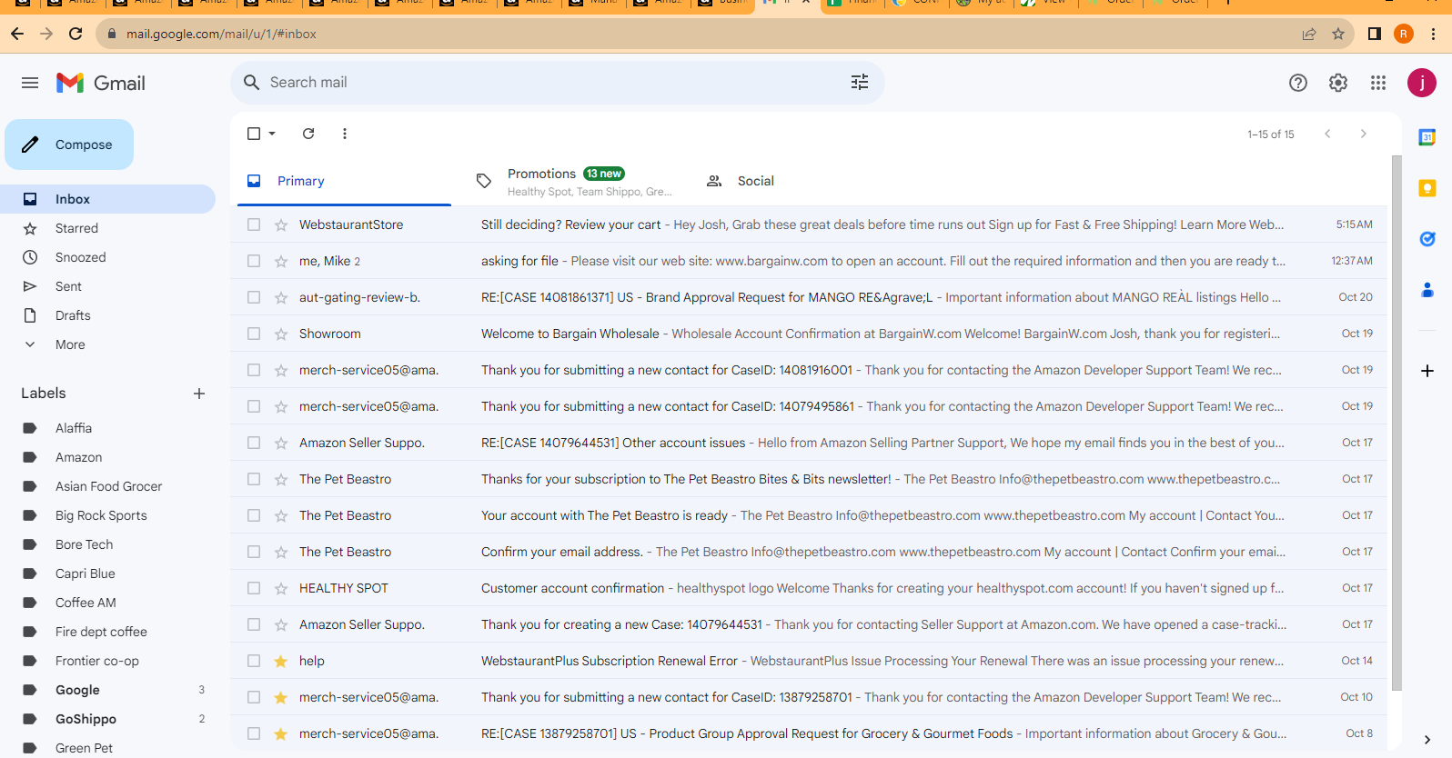Viewport: 1452px width, 758px height.
Task: Select the WebstaurantStore email checkbox
Action: 254,224
